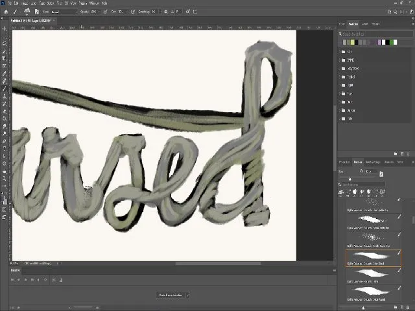Select the History Brush tool
415x311 pixels.
tap(5, 104)
